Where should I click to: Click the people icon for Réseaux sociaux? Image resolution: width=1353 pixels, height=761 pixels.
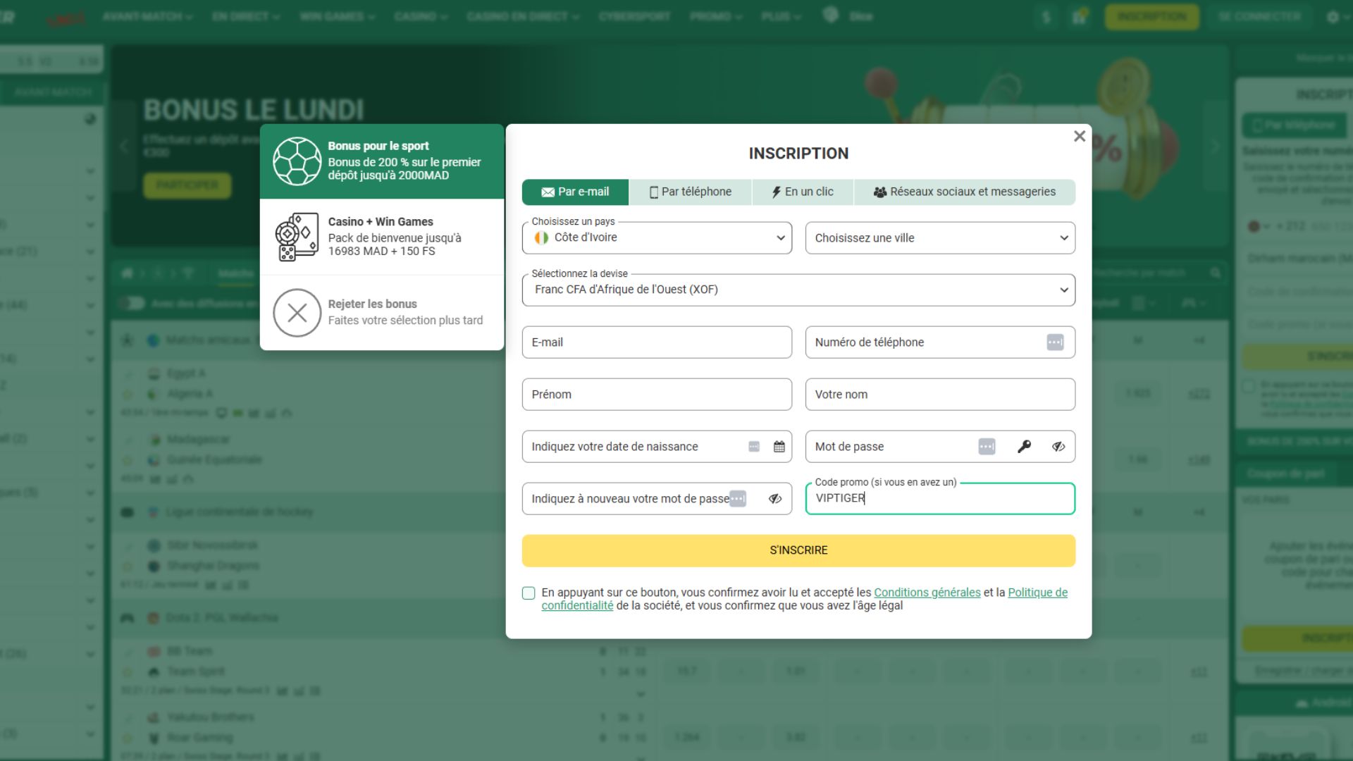(879, 192)
